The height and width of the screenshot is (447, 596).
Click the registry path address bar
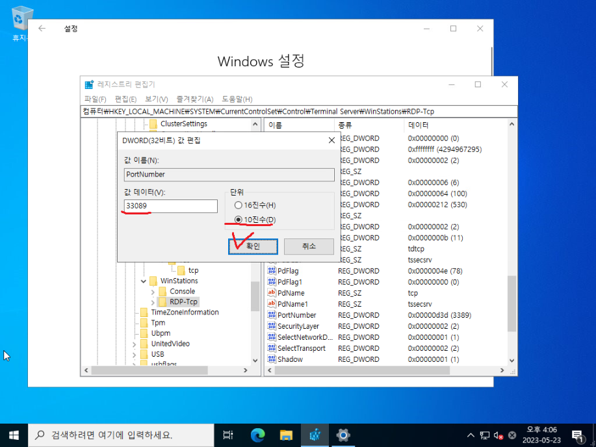(299, 111)
